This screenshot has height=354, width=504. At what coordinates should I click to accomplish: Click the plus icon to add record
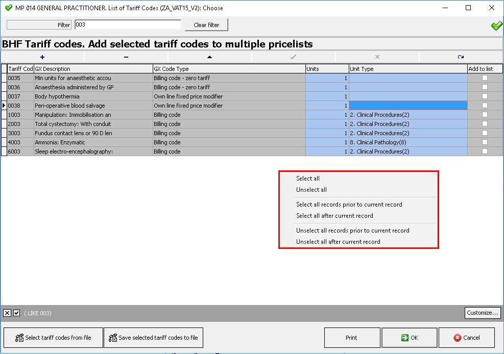pos(42,57)
